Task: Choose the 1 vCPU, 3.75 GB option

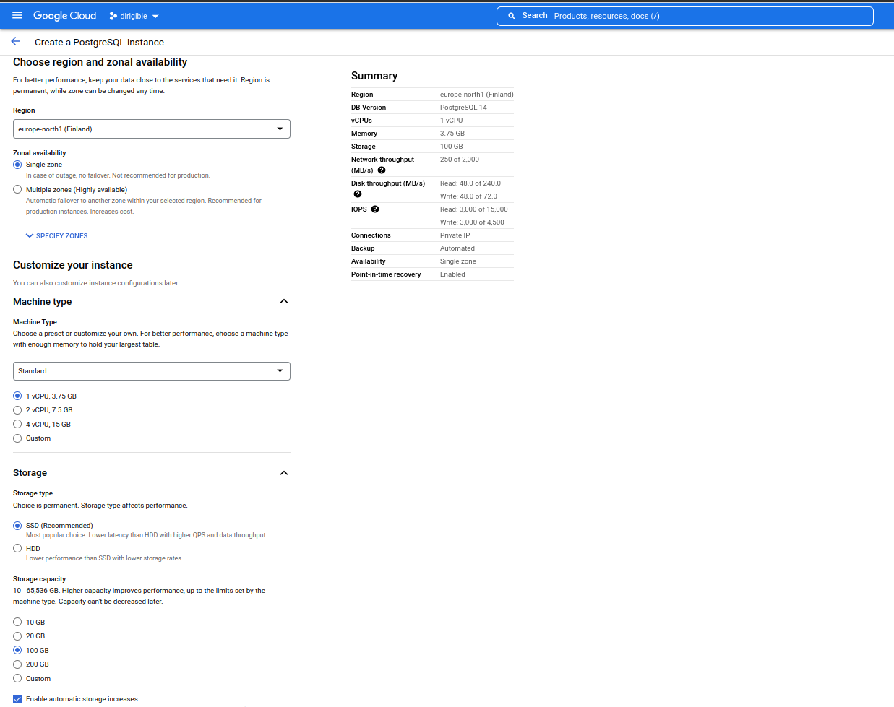Action: coord(17,396)
